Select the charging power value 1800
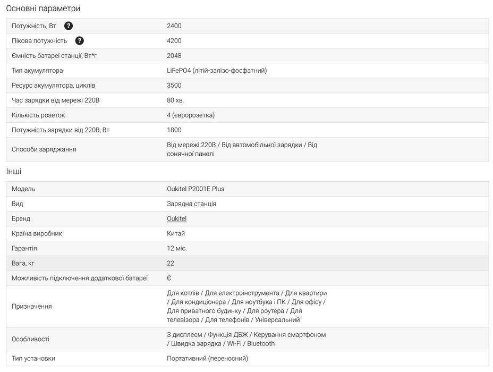493x372 pixels. 174,130
